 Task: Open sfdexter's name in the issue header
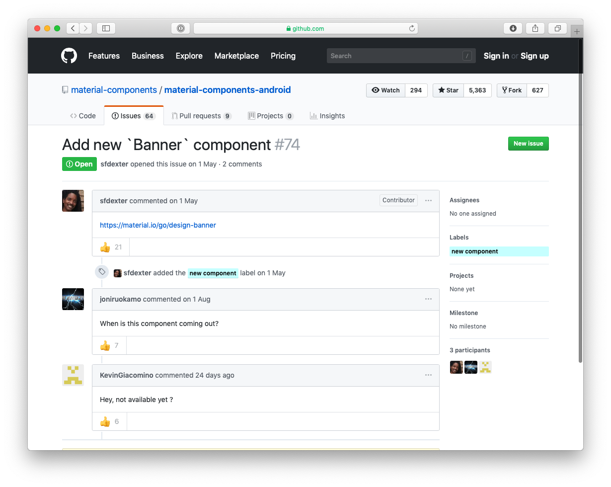(114, 164)
